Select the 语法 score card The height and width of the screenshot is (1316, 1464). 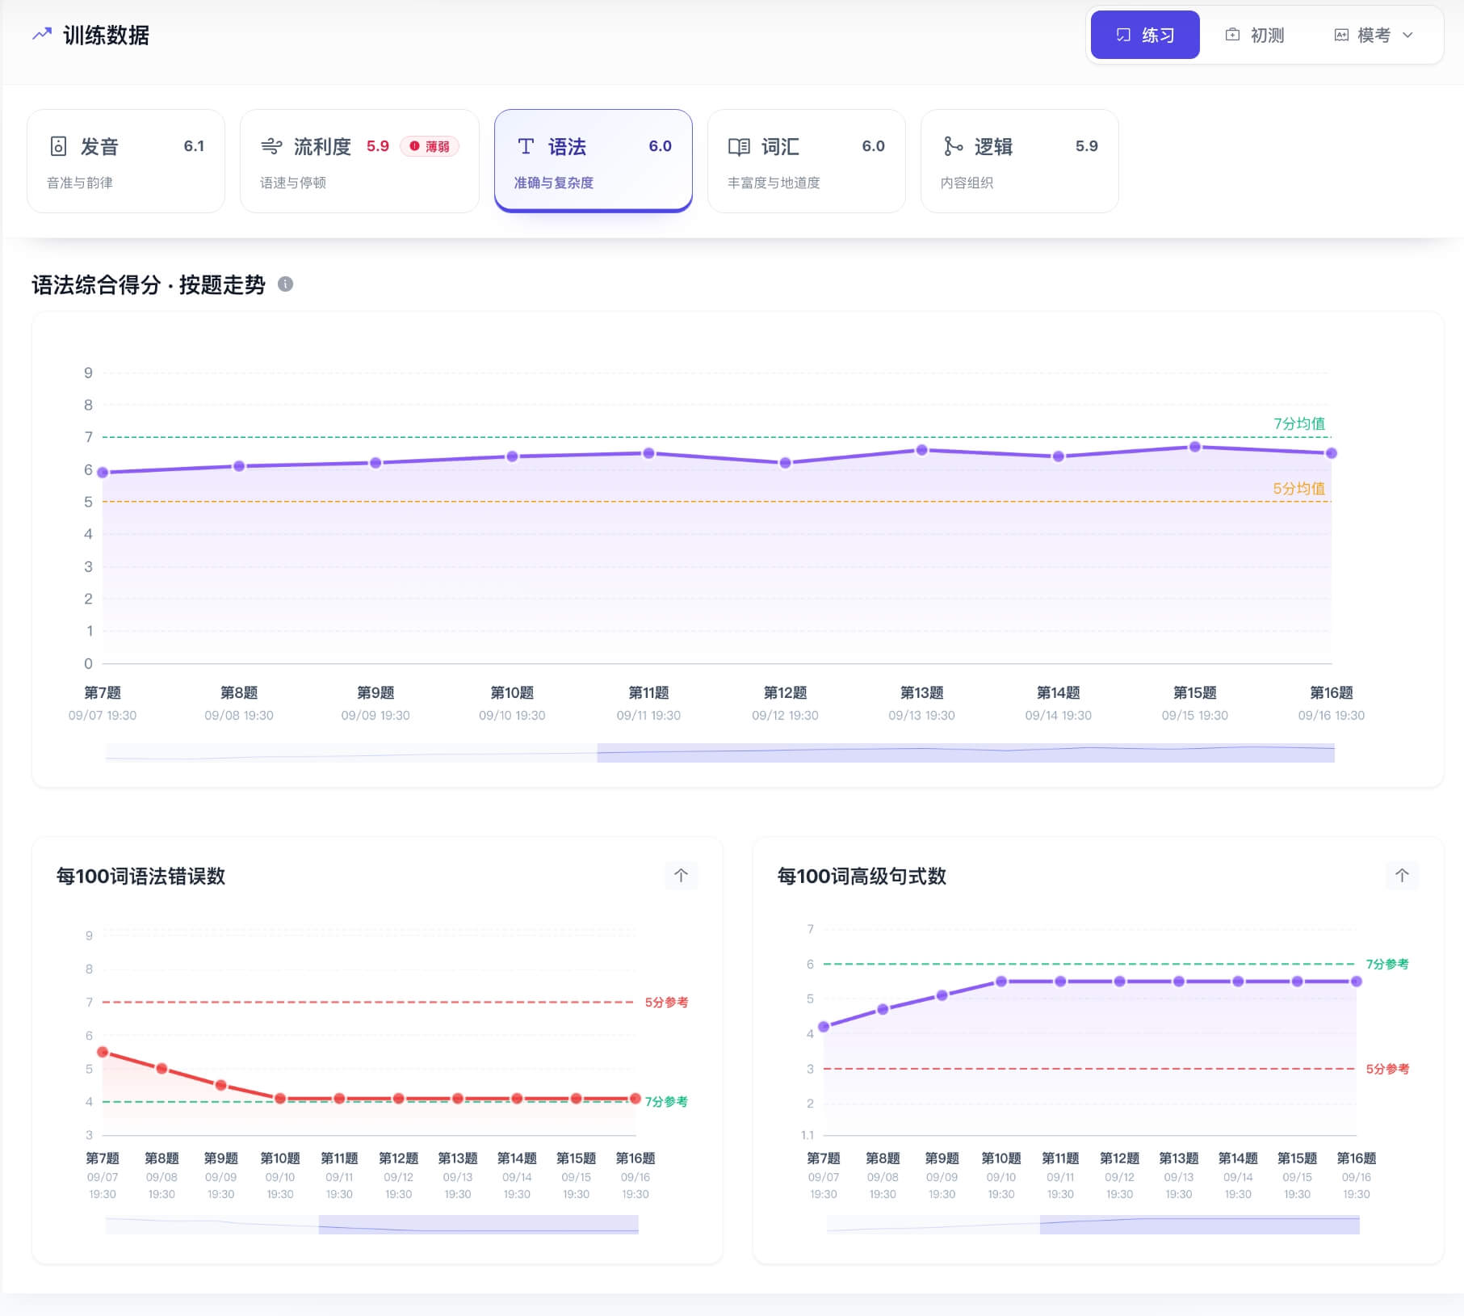click(x=594, y=161)
